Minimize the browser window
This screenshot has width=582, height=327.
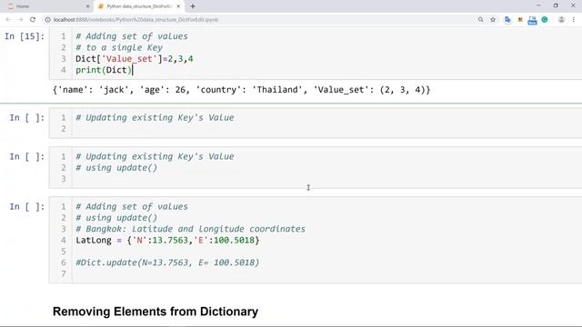[x=538, y=5]
